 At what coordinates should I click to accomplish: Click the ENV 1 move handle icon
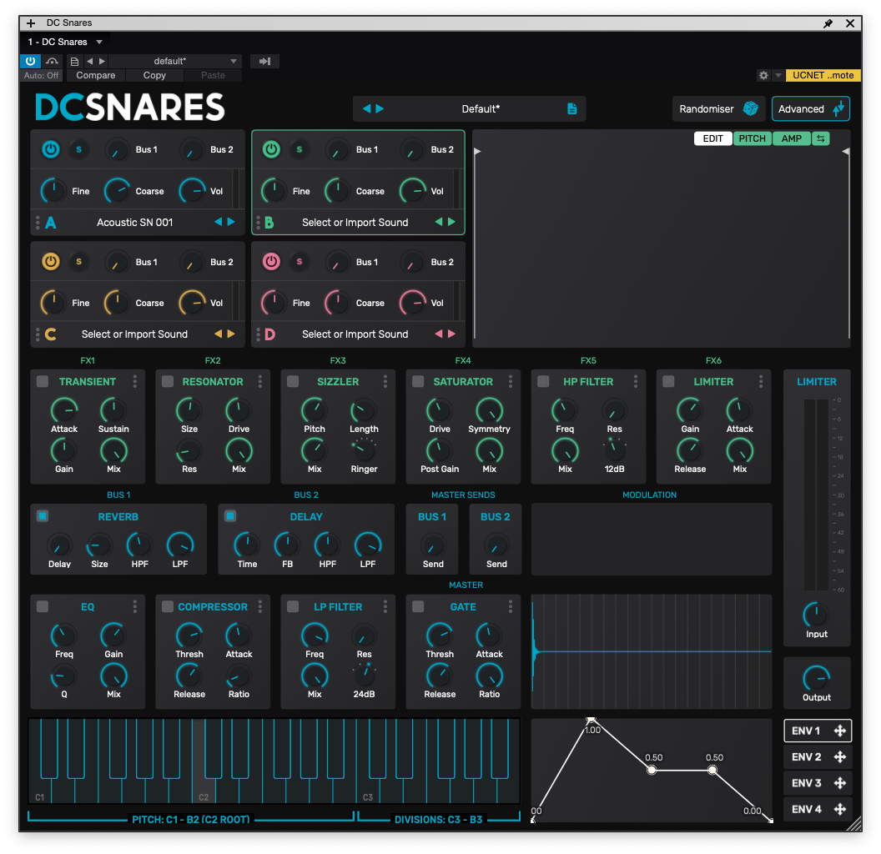(x=840, y=731)
